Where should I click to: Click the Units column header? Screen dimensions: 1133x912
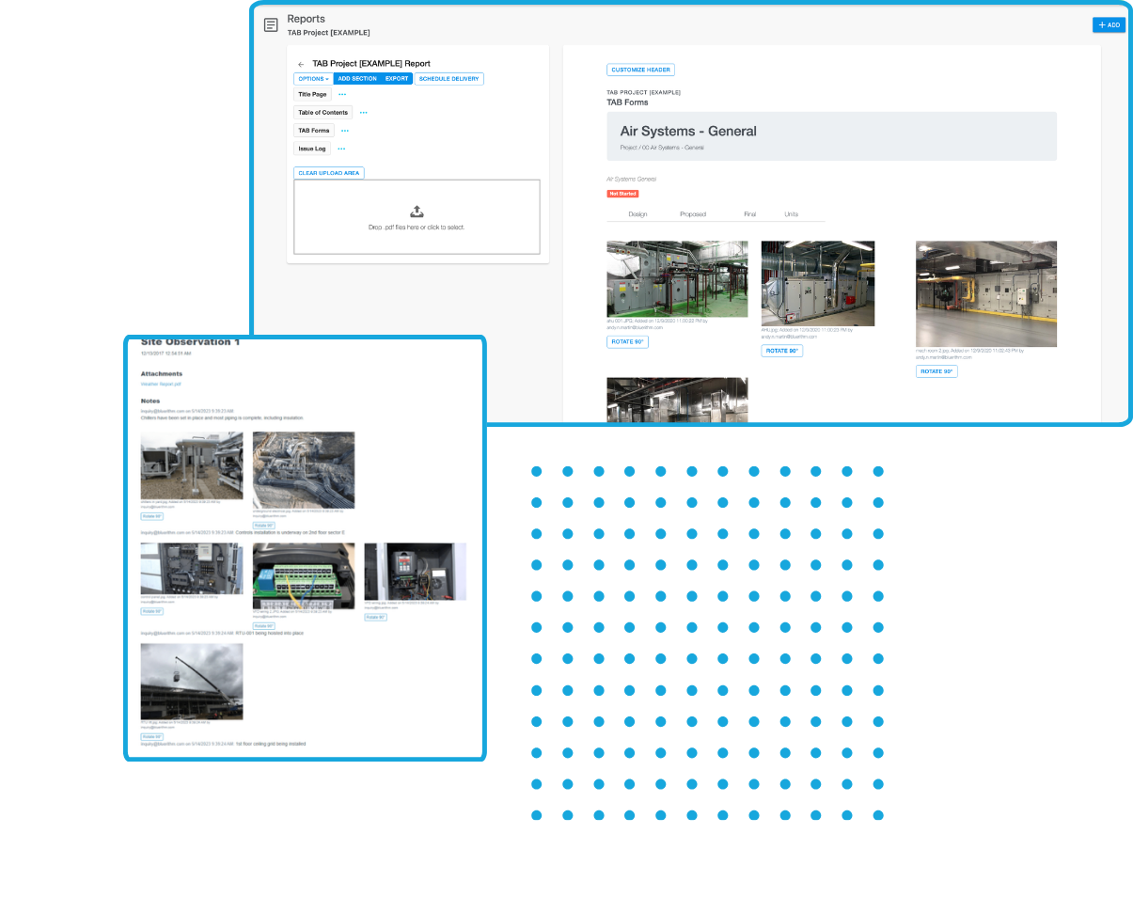coord(792,214)
